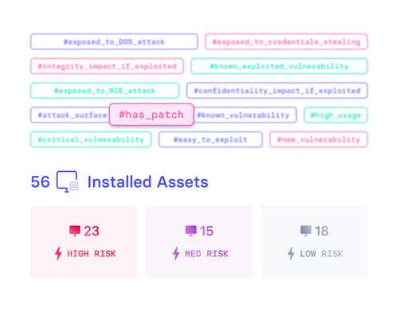The width and height of the screenshot is (398, 312).
Task: Pick the #confidentiality_impact_if_exploited tag
Action: (x=277, y=91)
